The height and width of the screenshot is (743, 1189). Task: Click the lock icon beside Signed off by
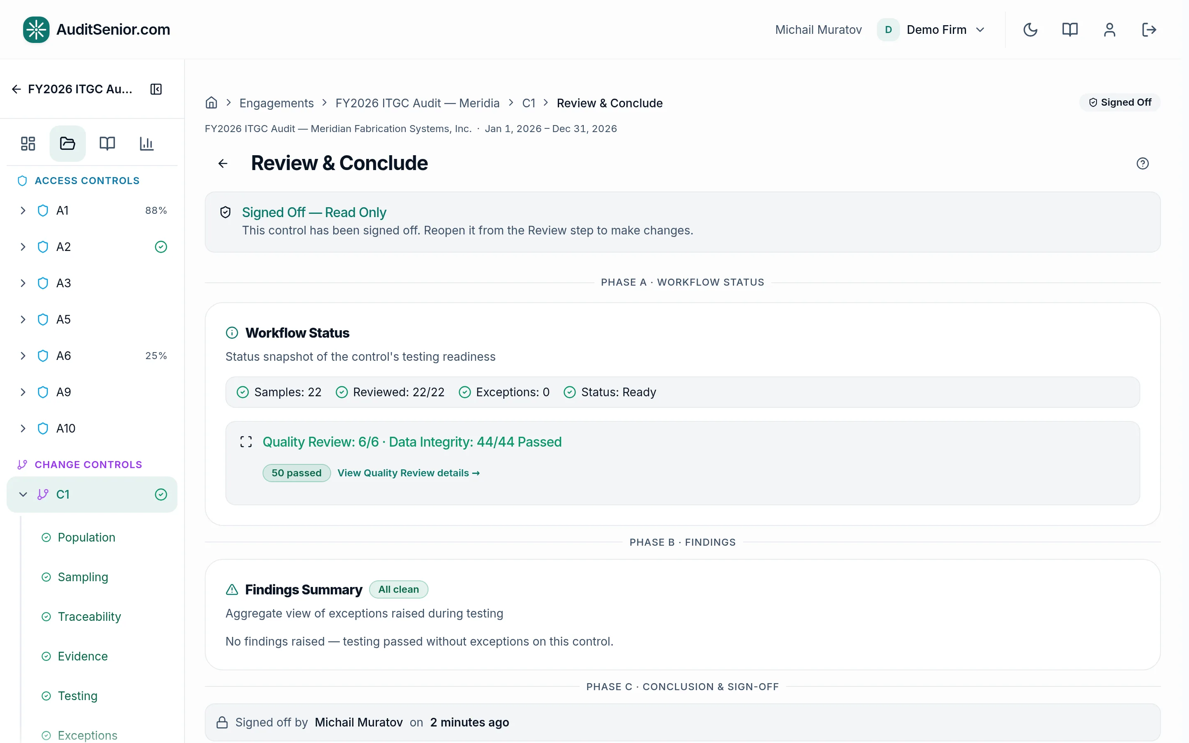tap(222, 722)
